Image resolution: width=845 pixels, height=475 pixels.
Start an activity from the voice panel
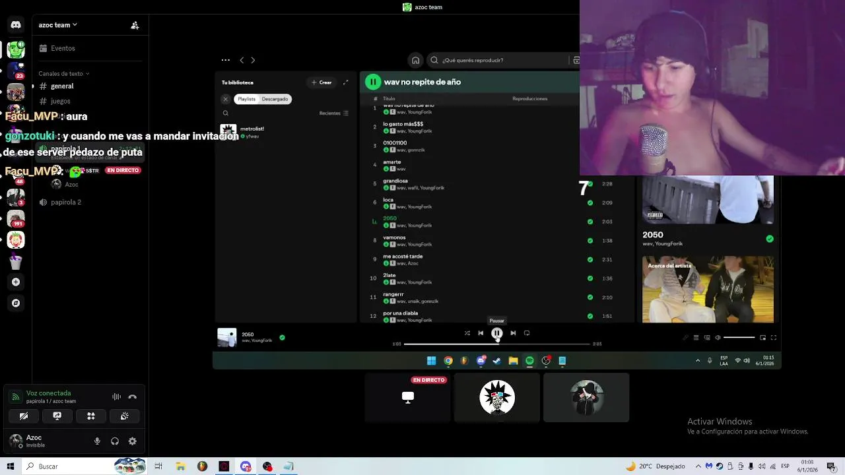tap(91, 416)
